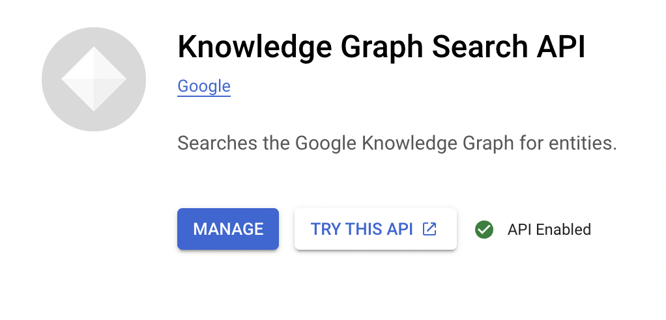This screenshot has height=320, width=666.
Task: Open the Google publisher link
Action: 204,87
